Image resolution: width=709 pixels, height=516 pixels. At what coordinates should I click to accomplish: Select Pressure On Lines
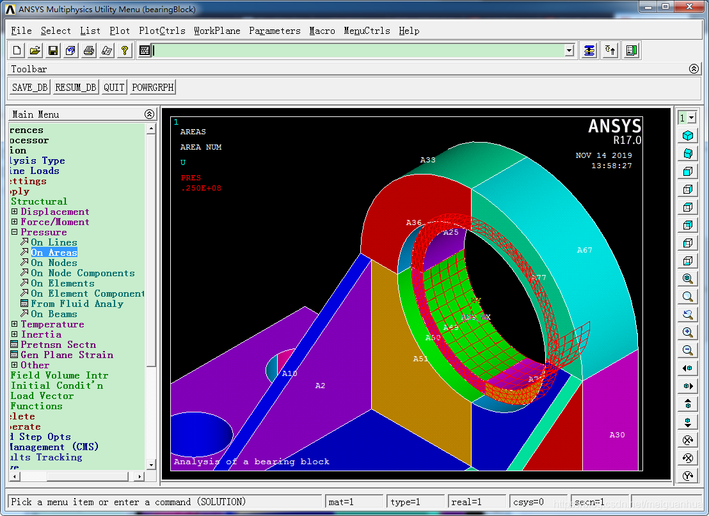pos(54,242)
